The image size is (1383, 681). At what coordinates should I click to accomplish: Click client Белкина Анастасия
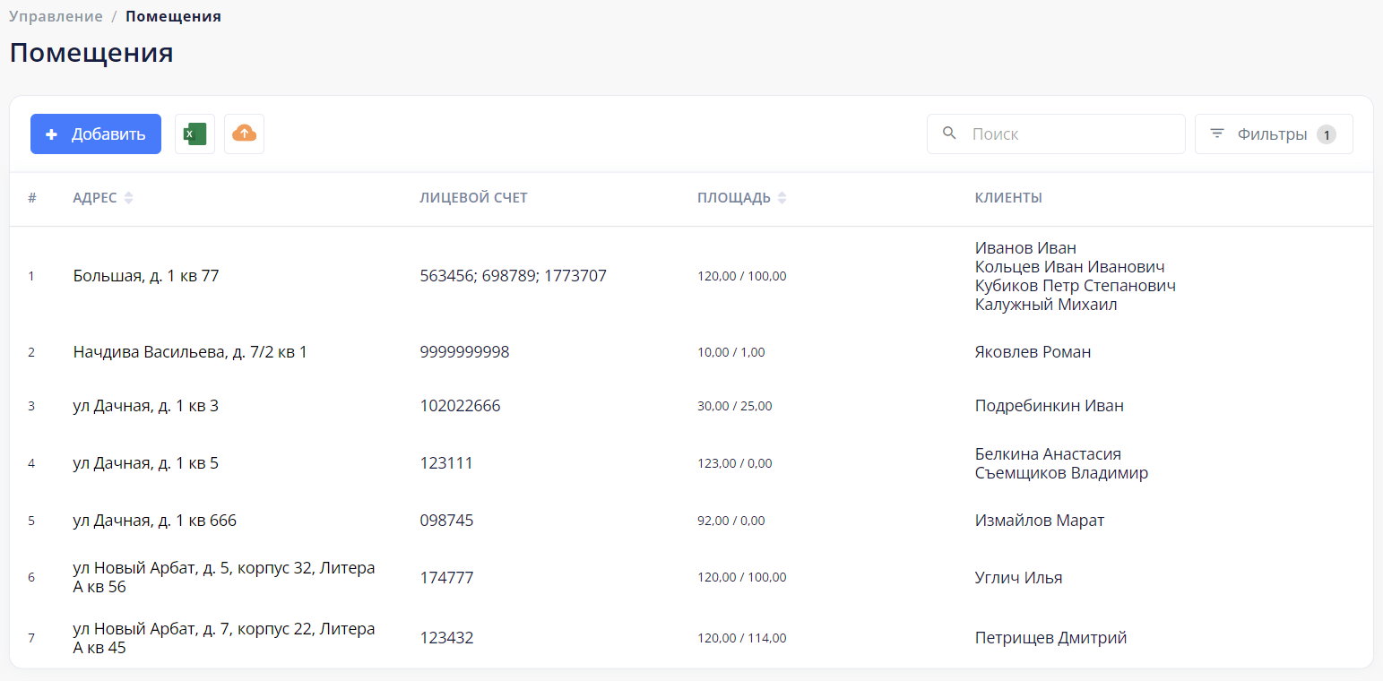tap(1048, 454)
